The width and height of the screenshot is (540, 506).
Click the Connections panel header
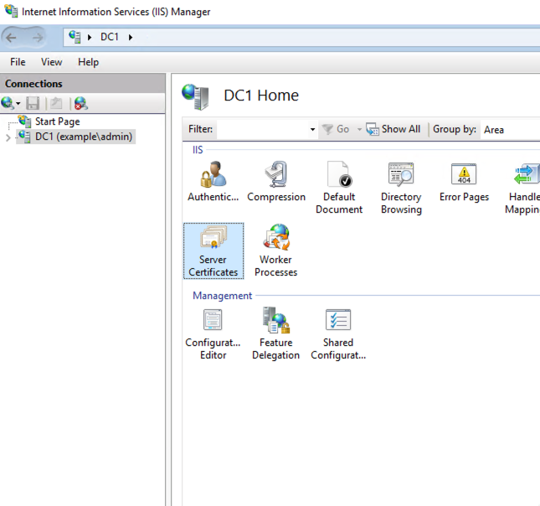click(83, 84)
